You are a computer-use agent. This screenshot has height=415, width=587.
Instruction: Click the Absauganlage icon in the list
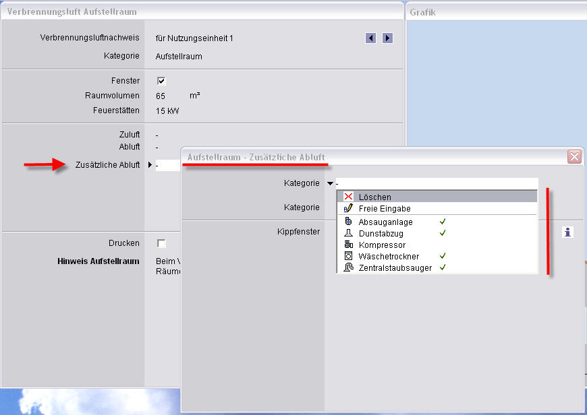click(348, 222)
